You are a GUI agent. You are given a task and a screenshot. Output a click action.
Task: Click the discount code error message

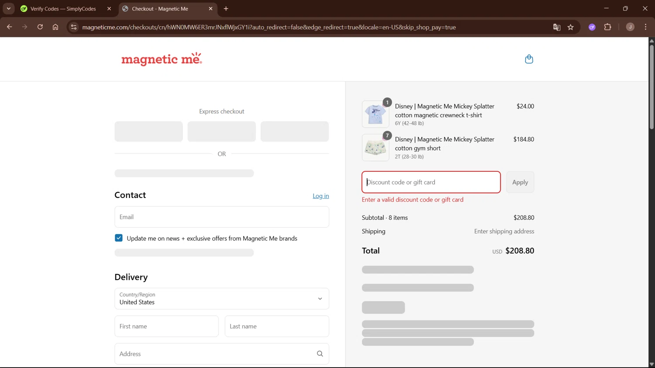click(x=413, y=199)
